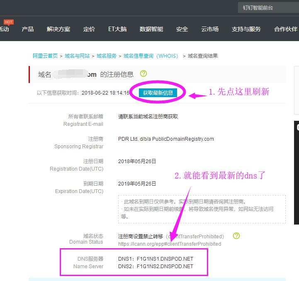Click the Name Server label

[x=88, y=266]
